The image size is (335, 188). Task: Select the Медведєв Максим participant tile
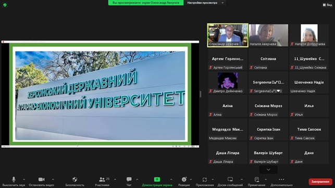(228, 130)
